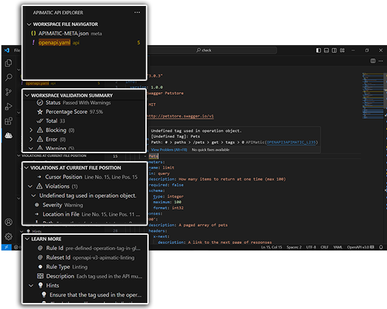Collapse the LEARN MORE section
This screenshot has height=309, width=387.
27,239
